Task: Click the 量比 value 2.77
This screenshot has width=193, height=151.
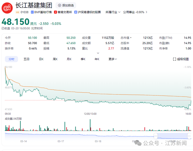Action: pyautogui.click(x=111, y=48)
